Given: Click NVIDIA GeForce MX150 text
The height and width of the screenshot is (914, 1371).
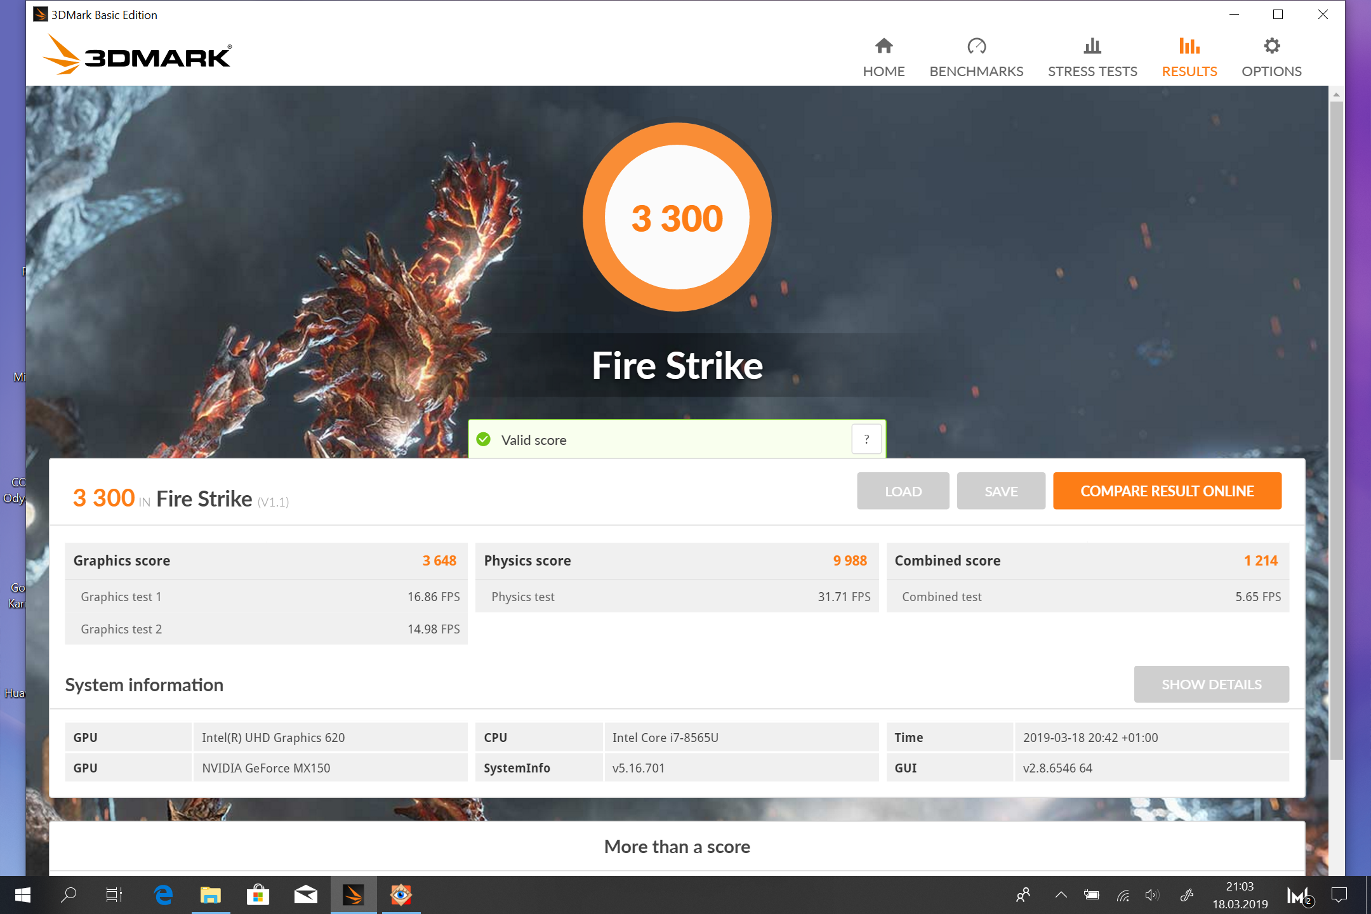Looking at the screenshot, I should (266, 768).
